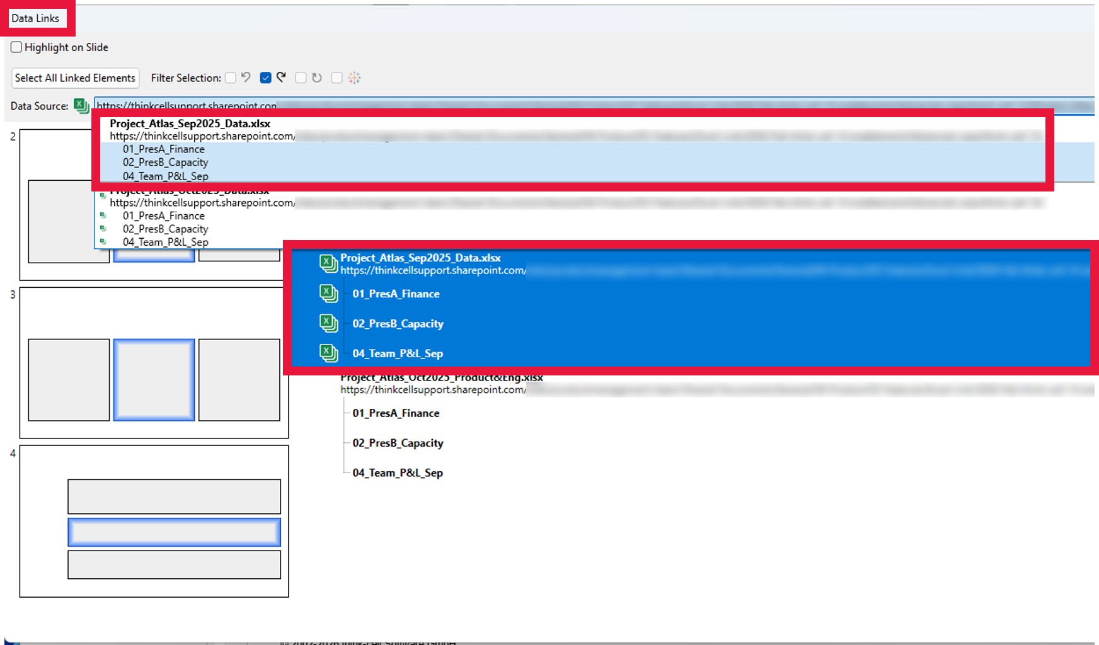Click the Excel icon next to Data Source
Viewport: 1099px width, 645px height.
tap(81, 106)
